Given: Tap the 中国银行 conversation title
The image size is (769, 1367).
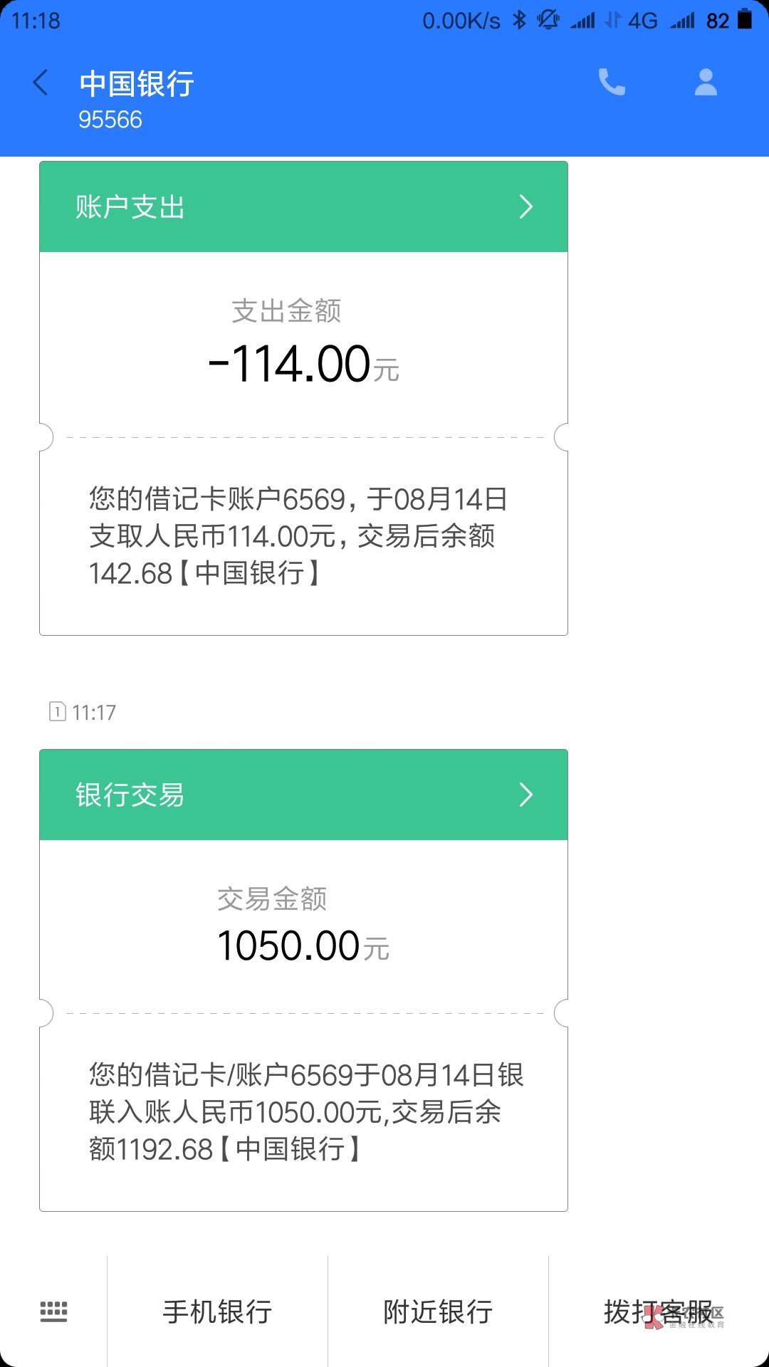Looking at the screenshot, I should coord(137,84).
